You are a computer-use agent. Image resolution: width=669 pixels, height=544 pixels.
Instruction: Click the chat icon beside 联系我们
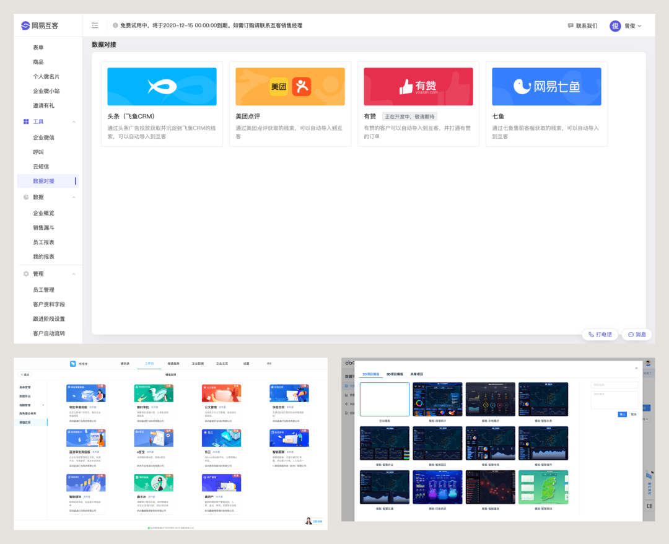coord(571,25)
